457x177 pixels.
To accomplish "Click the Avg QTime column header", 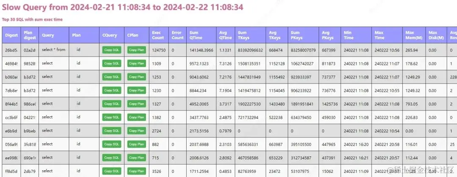I will coord(225,35).
